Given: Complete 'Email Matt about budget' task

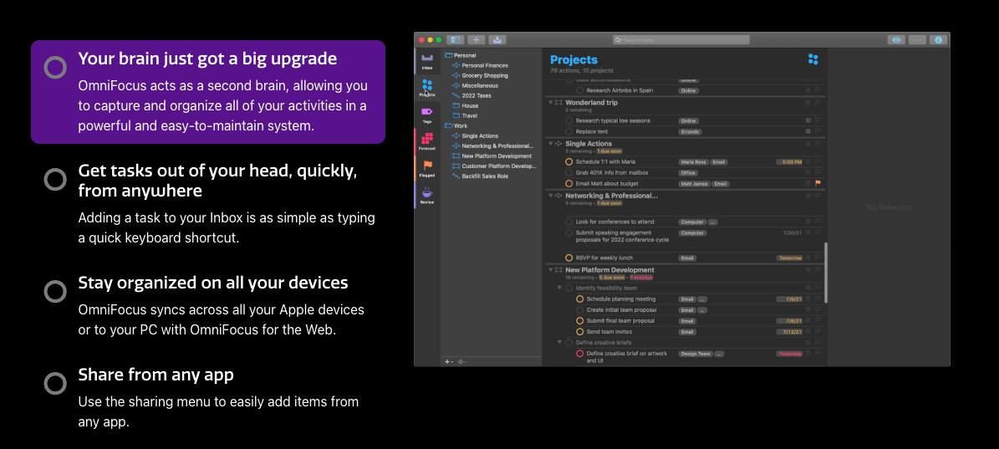Looking at the screenshot, I should click(x=569, y=183).
